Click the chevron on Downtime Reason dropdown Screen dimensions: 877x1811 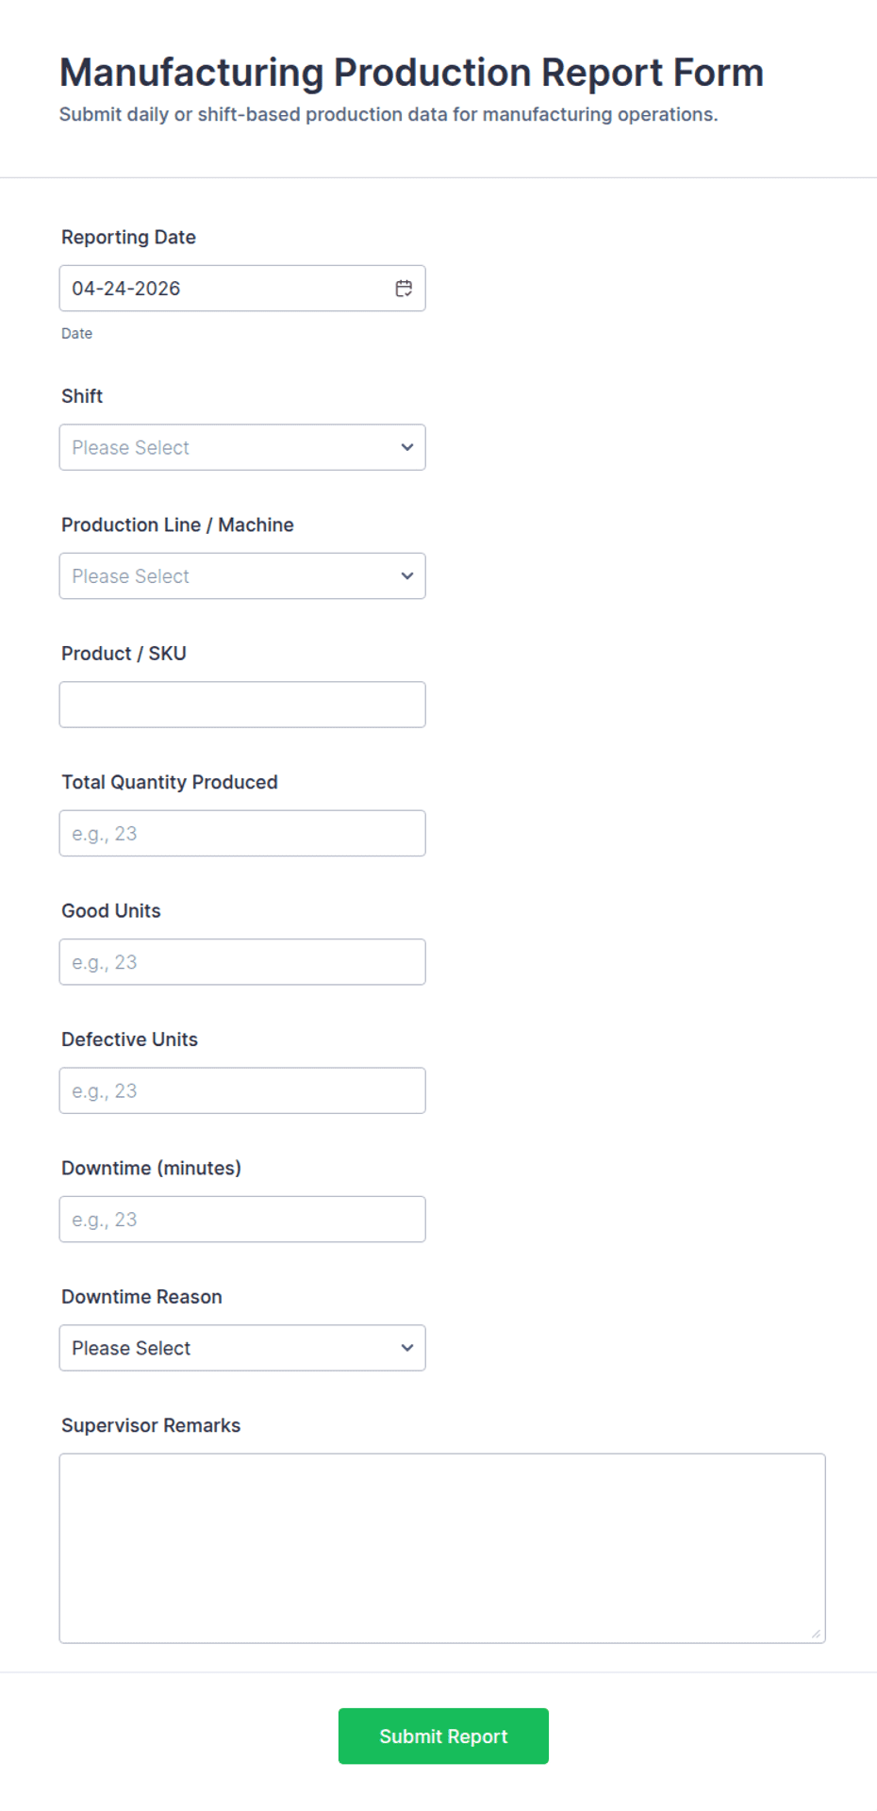pos(406,1348)
